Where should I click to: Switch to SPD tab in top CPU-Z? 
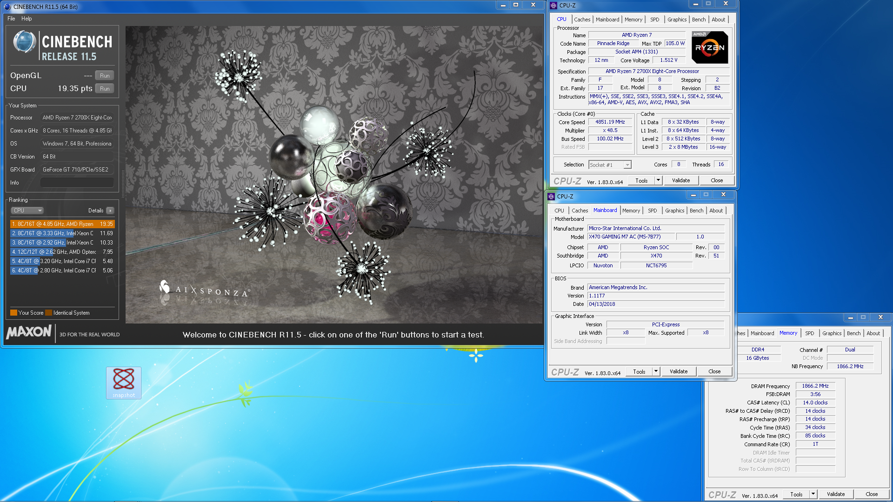[654, 20]
